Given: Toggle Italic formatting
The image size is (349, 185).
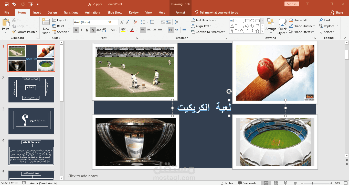Looking at the screenshot, I should pyautogui.click(x=81, y=30).
